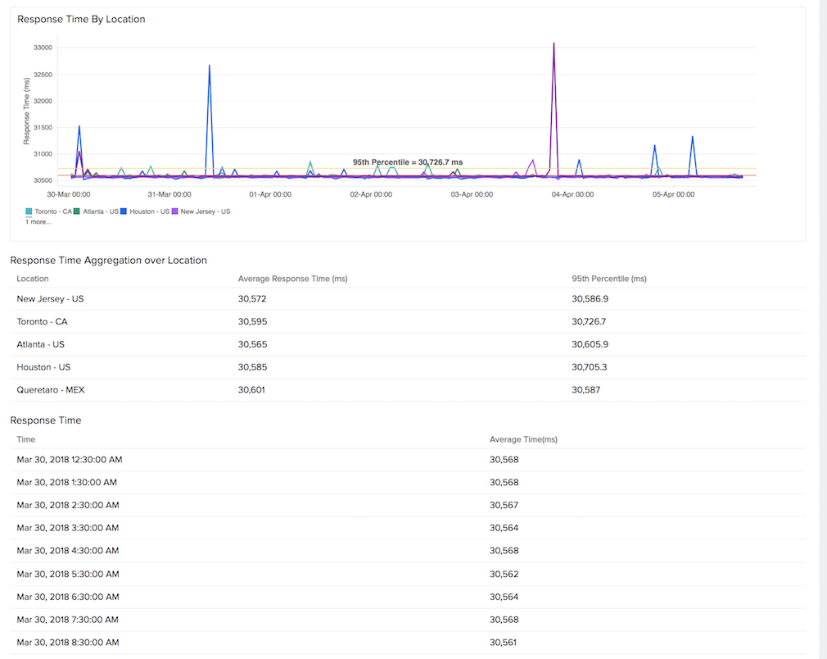The height and width of the screenshot is (659, 827).
Task: Click the Average Time(ms) column header
Action: point(523,439)
